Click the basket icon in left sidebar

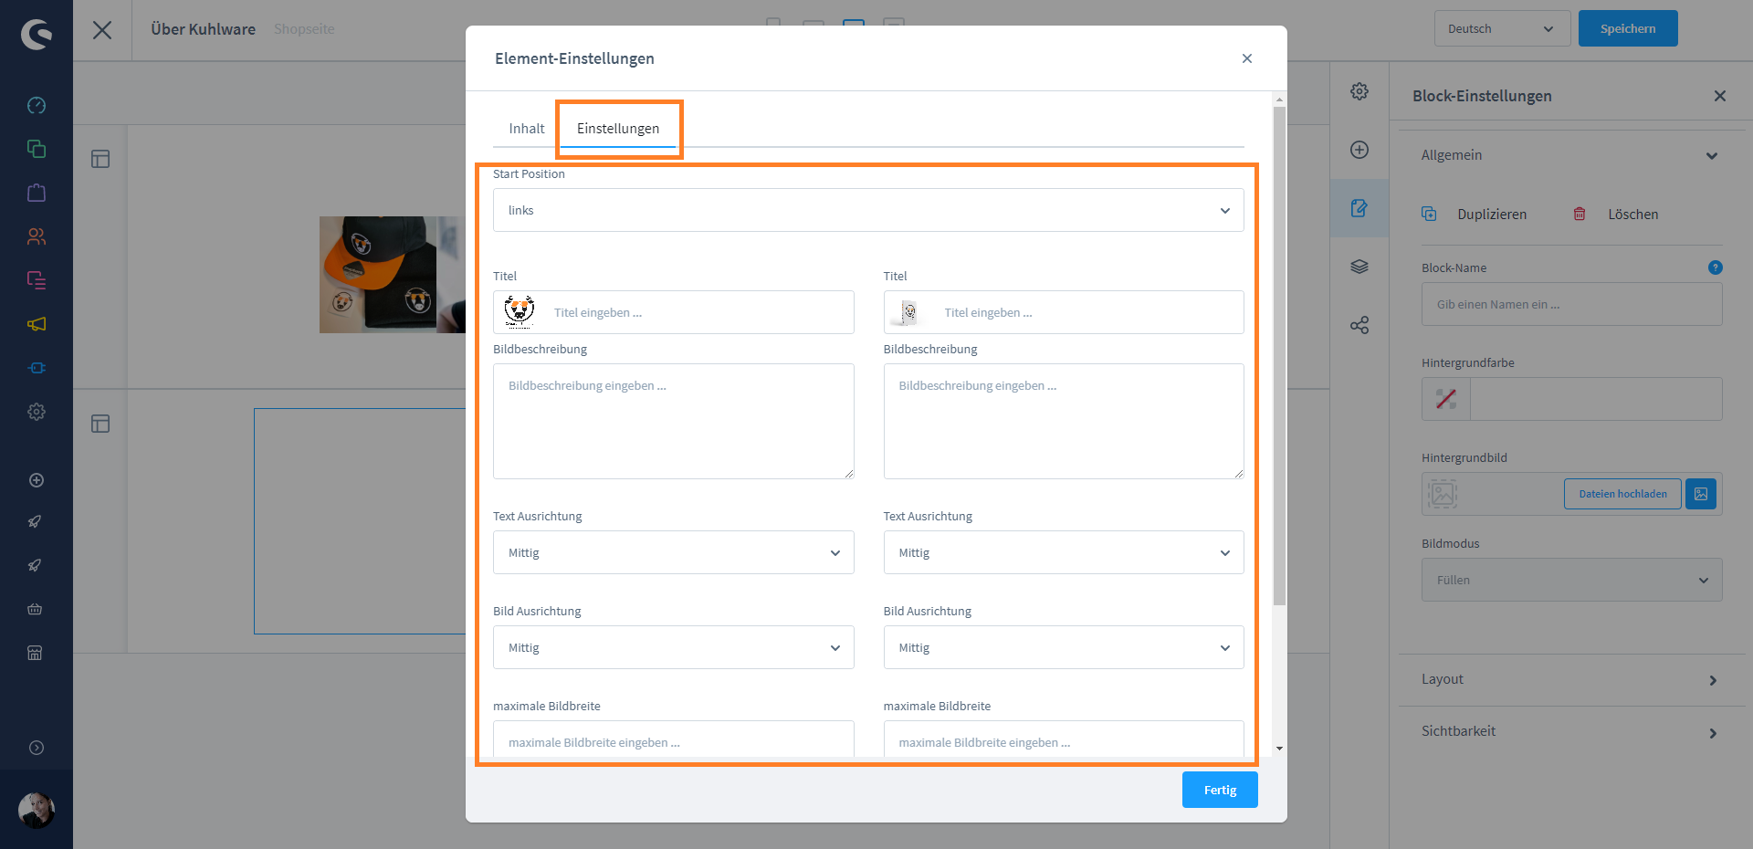(35, 609)
